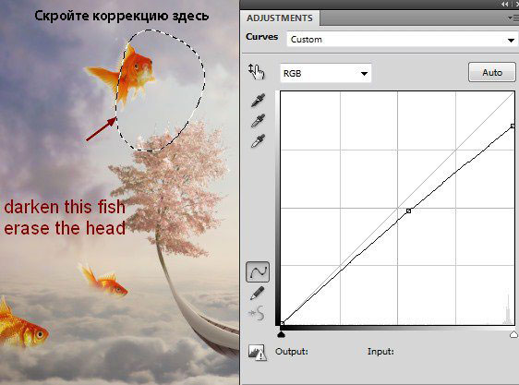519x385 pixels.
Task: Collapse the panel with double arrows
Action: point(505,4)
